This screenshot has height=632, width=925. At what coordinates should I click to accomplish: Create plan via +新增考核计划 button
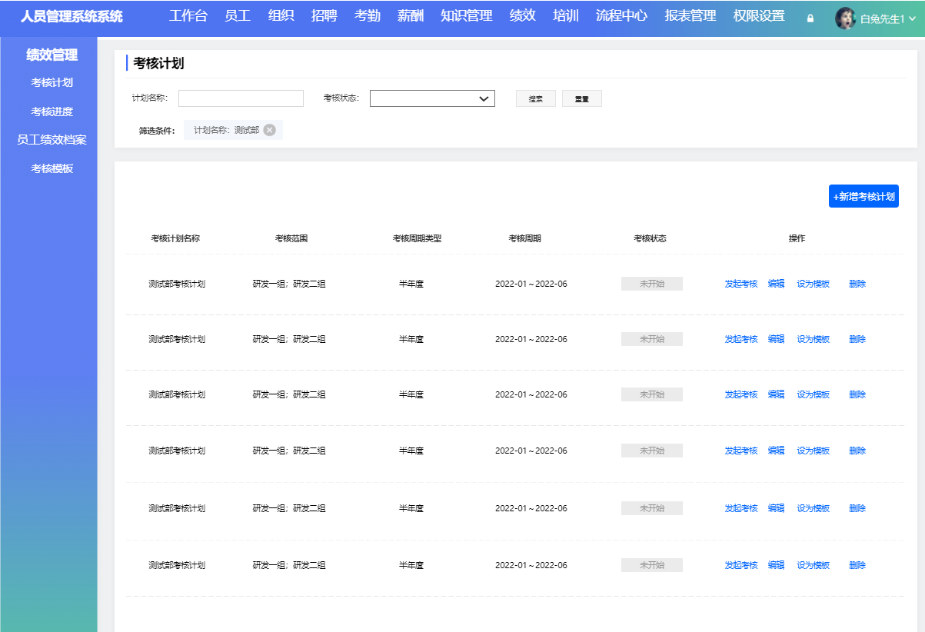point(863,196)
